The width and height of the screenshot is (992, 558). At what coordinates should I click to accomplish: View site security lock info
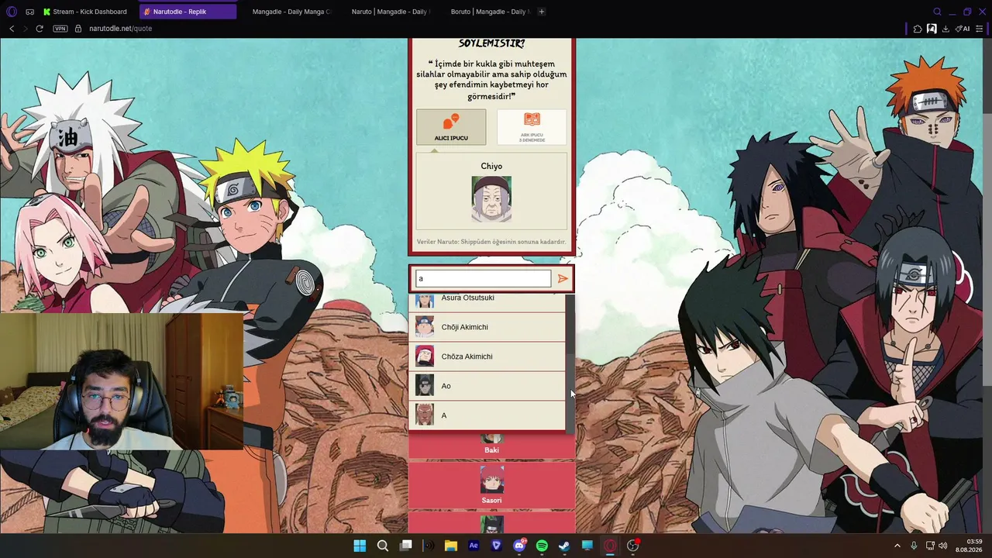[x=77, y=29]
